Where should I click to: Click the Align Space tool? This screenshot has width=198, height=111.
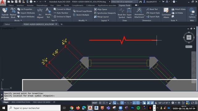coord(101,9)
